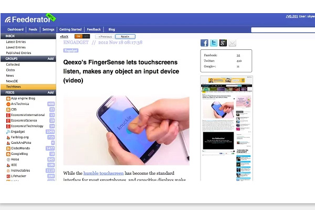The height and width of the screenshot is (210, 315).
Task: Open Published Entries in inbox
Action: click(x=18, y=53)
